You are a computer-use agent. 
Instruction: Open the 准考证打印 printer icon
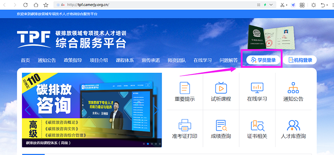point(185,125)
